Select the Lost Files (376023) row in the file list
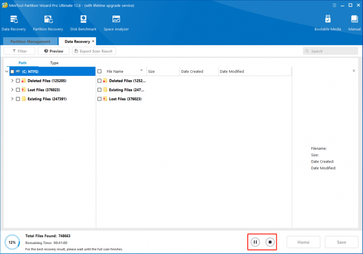 pyautogui.click(x=194, y=99)
